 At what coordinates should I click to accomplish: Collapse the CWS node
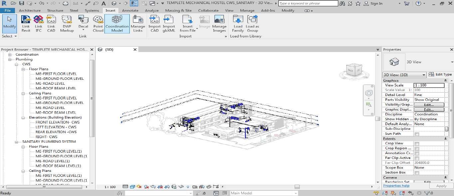(16, 64)
